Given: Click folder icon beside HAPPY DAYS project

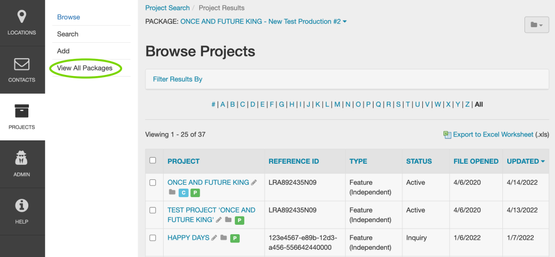Looking at the screenshot, I should click(x=224, y=238).
